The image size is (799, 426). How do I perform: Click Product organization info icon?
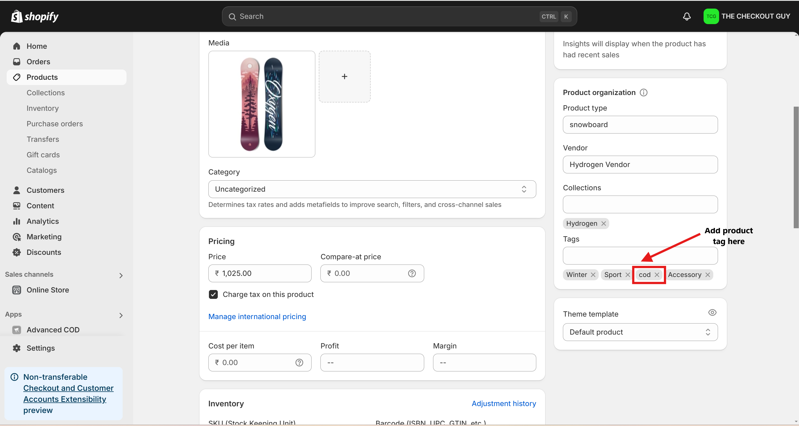[644, 93]
